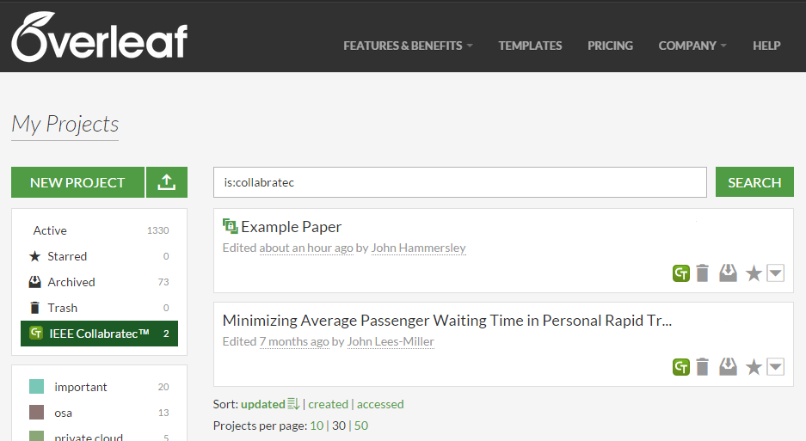The width and height of the screenshot is (806, 441).
Task: Open dropdown arrow for Example Paper
Action: point(776,273)
